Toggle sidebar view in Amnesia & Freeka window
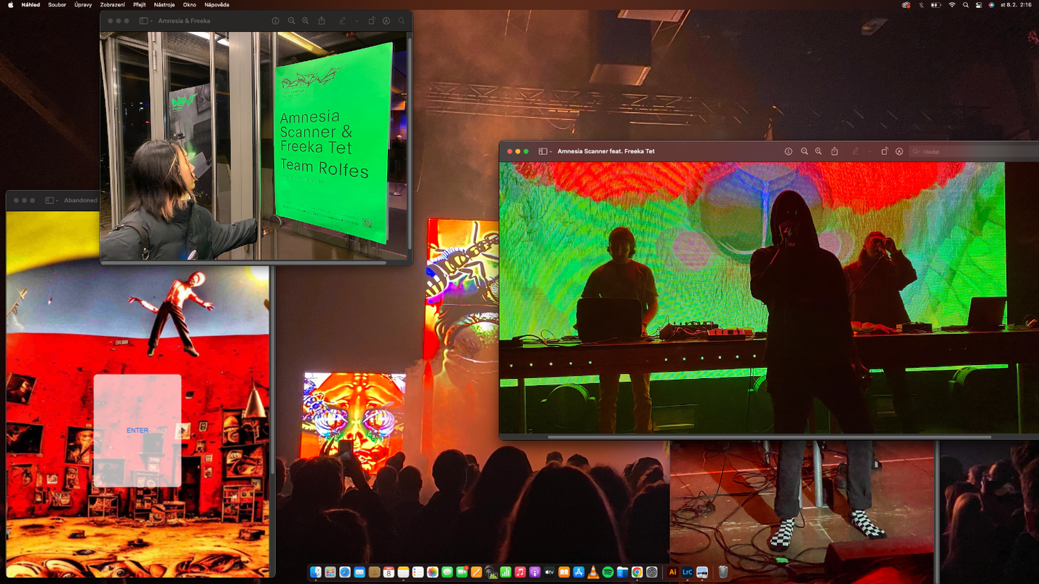Screen dimensions: 1039x584 coord(143,21)
